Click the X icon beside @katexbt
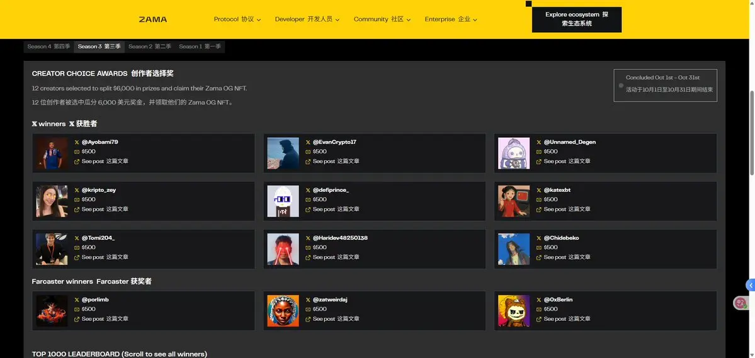The height and width of the screenshot is (358, 755). point(539,190)
